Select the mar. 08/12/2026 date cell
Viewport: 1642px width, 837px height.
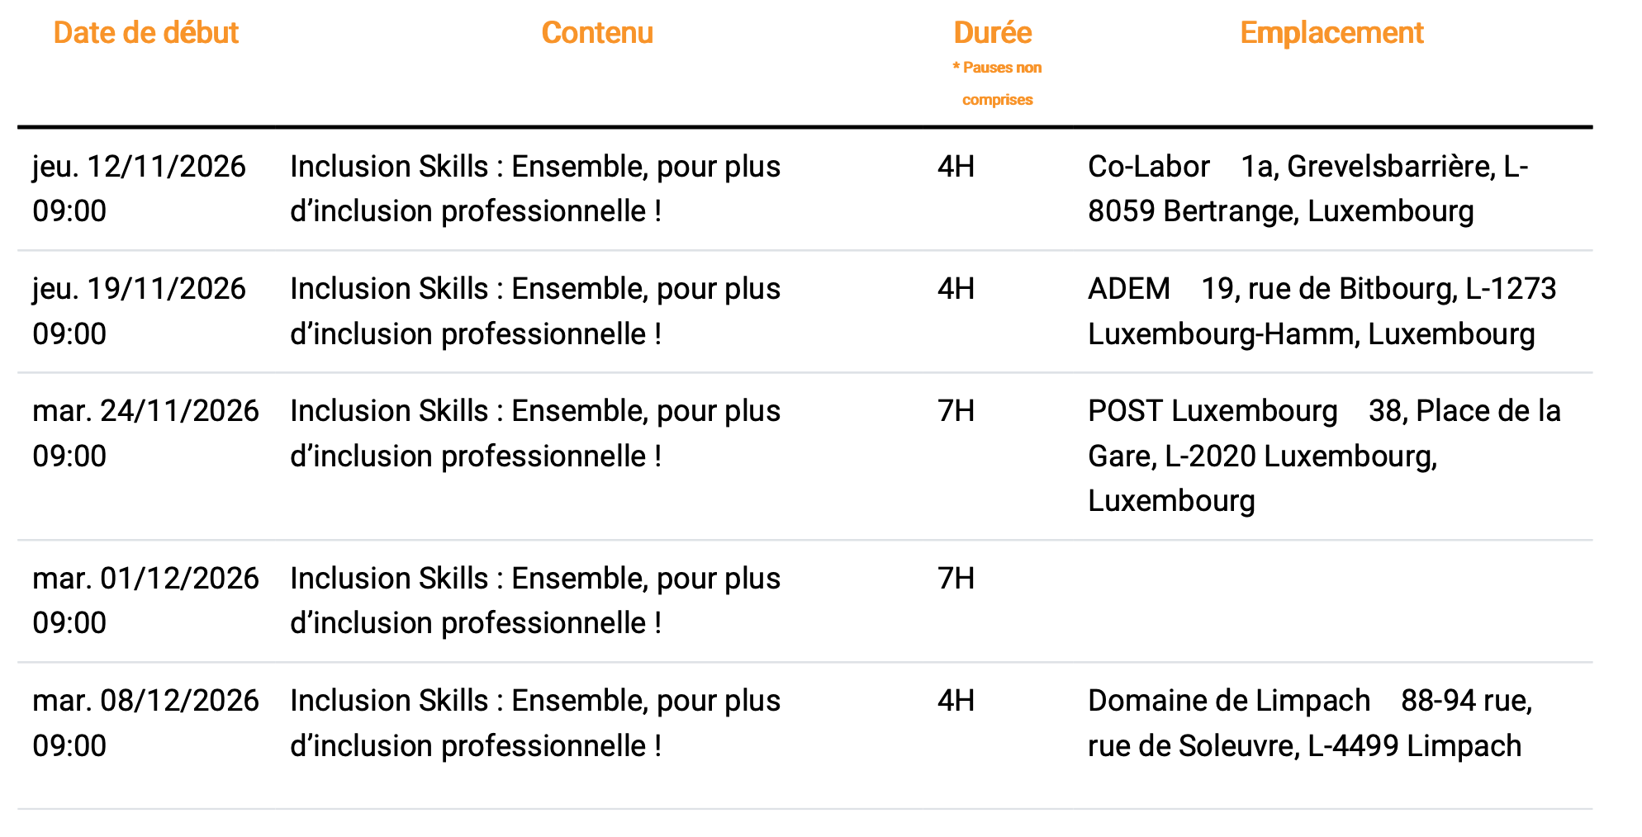click(x=145, y=722)
